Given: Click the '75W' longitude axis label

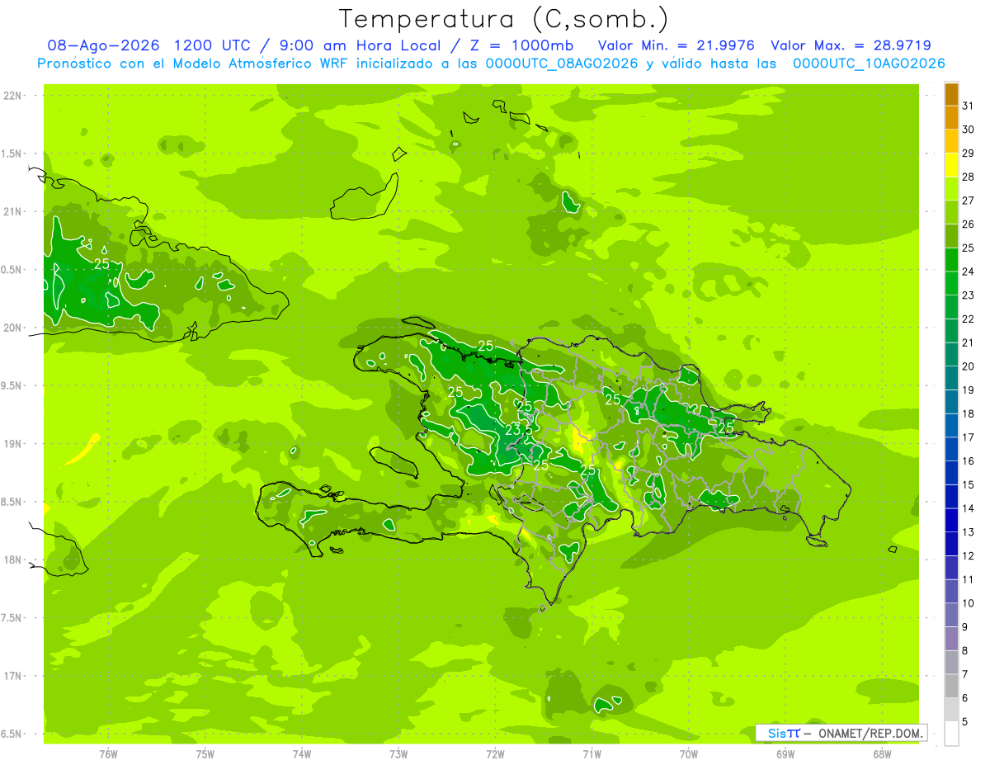Looking at the screenshot, I should (205, 754).
